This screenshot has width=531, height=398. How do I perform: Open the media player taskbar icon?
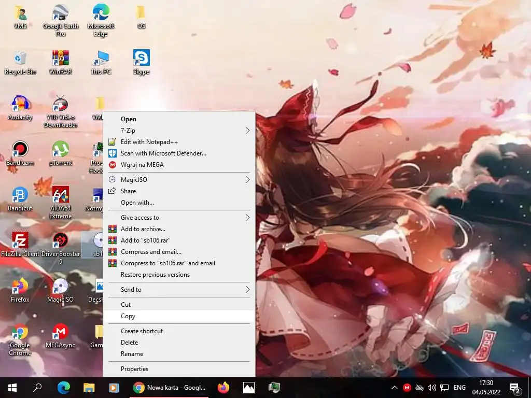click(x=114, y=388)
